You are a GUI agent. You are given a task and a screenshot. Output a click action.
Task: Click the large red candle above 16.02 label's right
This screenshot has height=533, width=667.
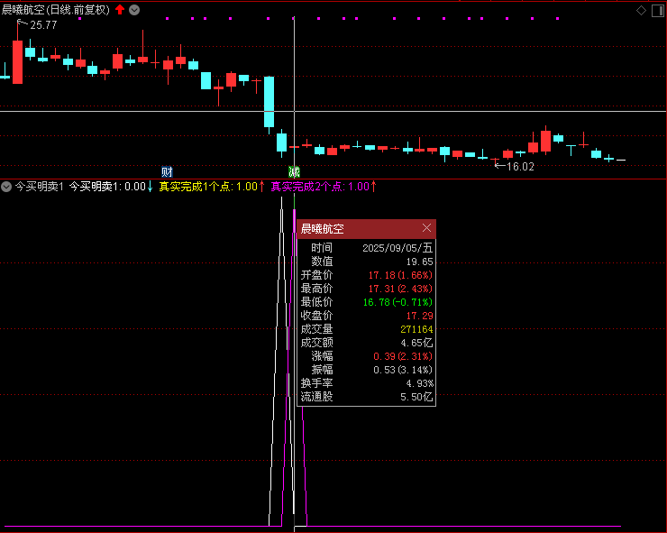coord(545,142)
